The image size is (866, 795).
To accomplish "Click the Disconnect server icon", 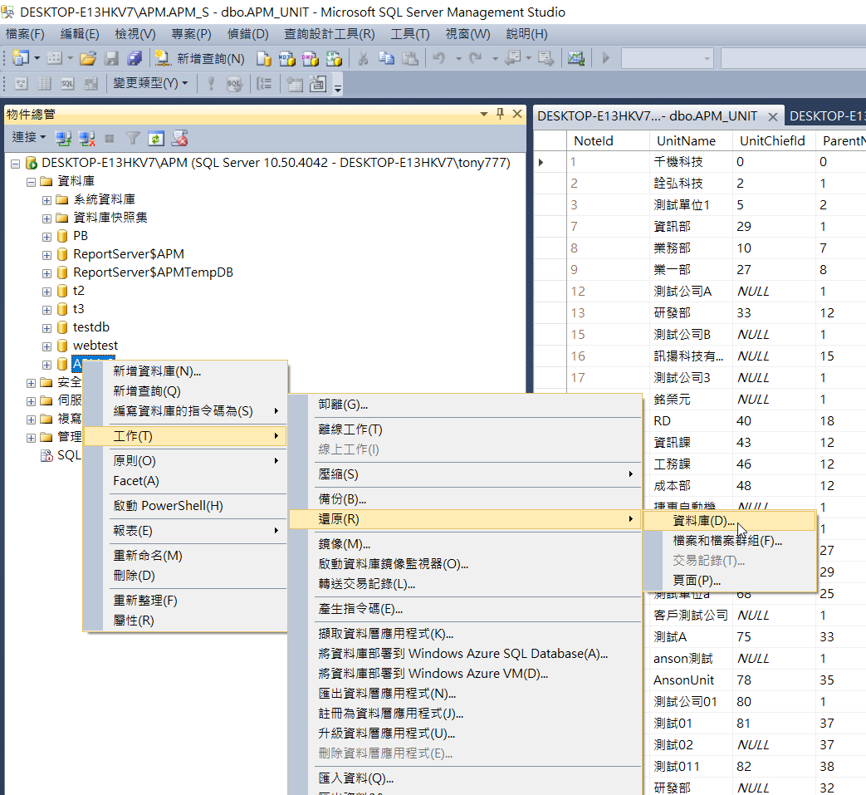I will pos(86,138).
